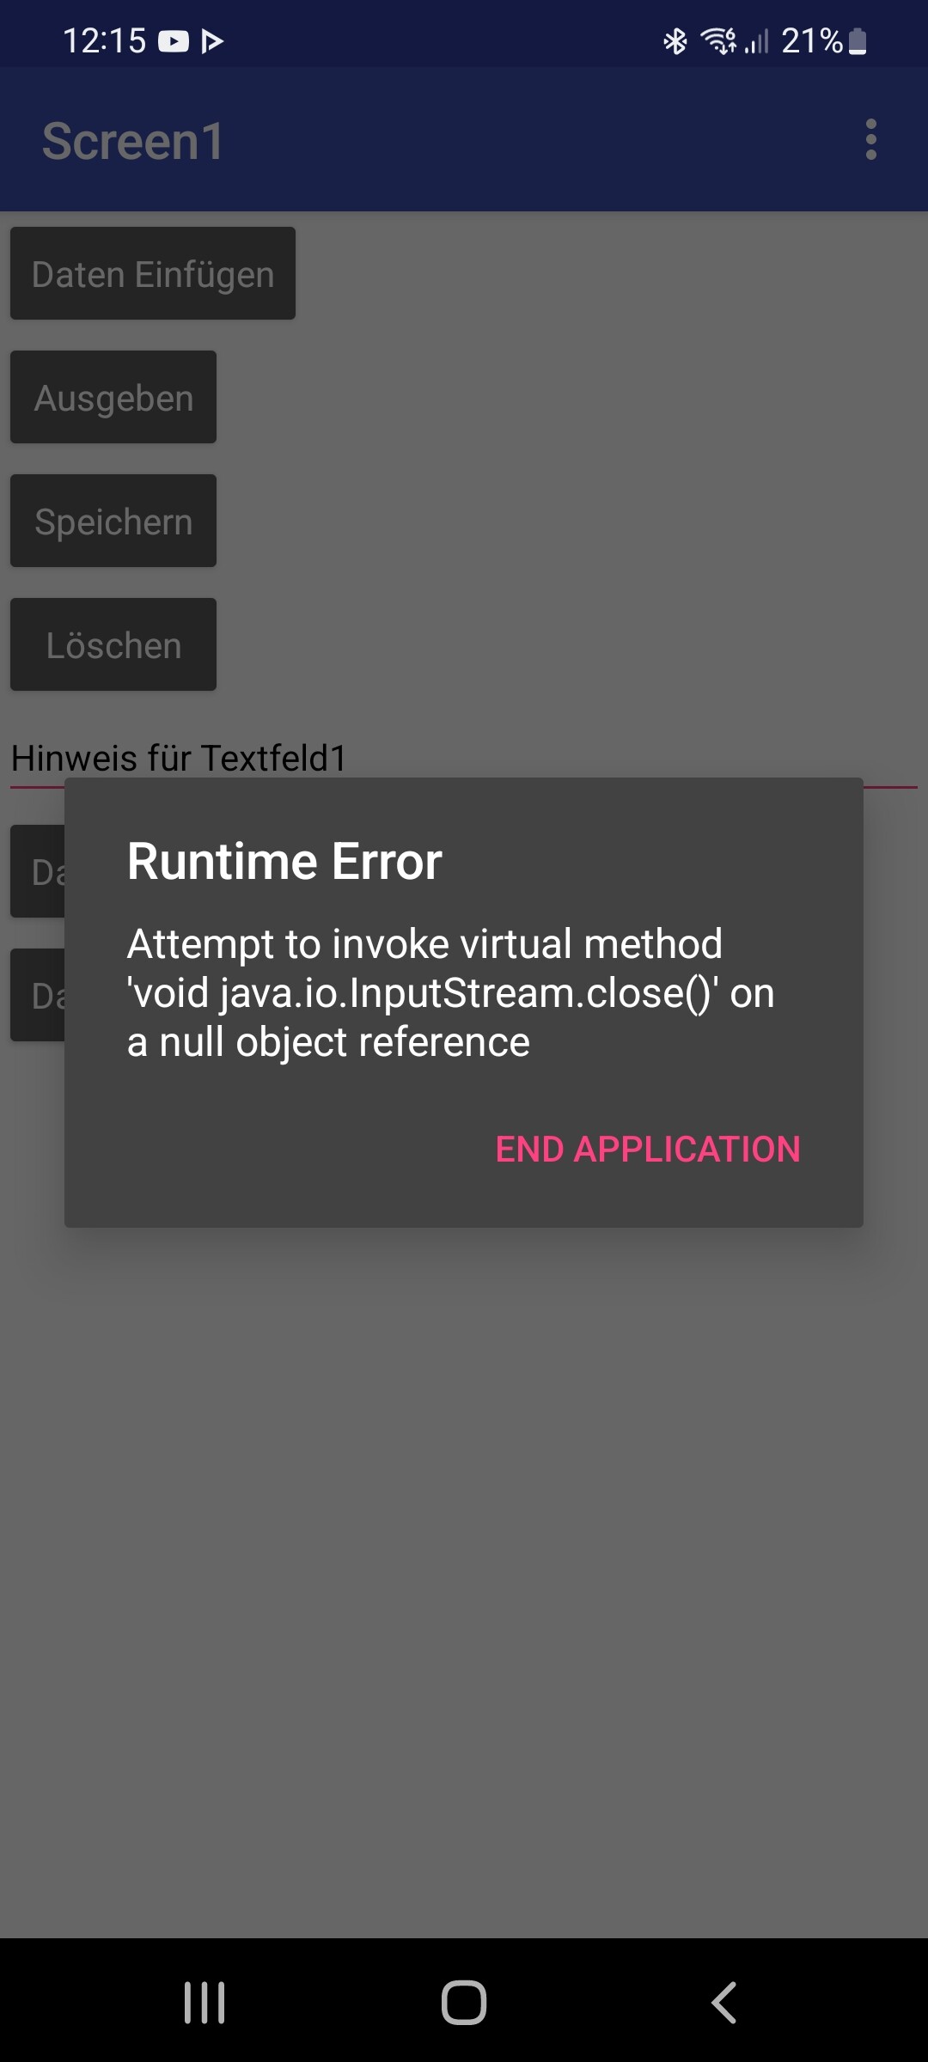Tap the Play Store notification icon

coord(212,41)
